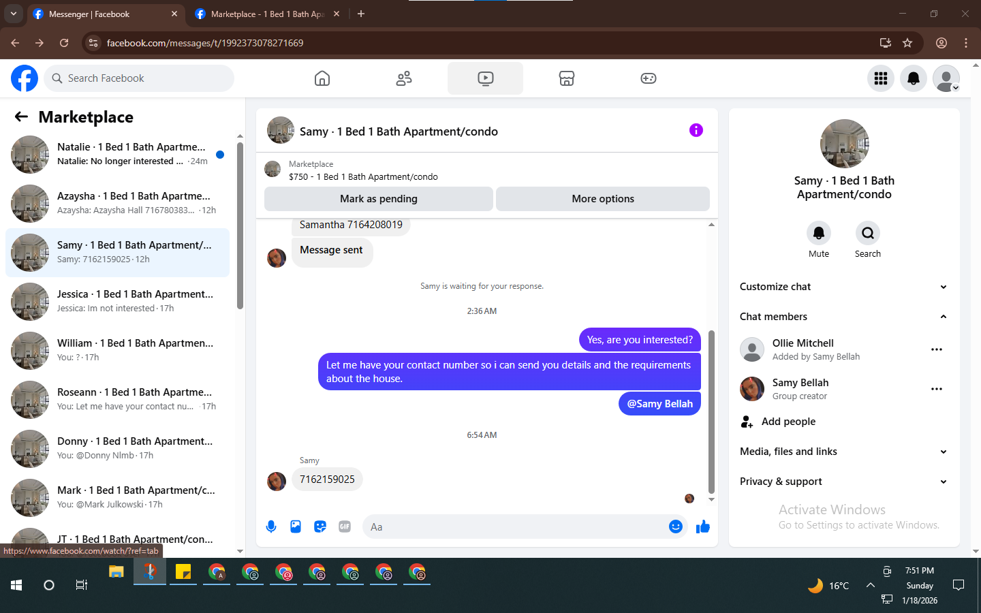Open a new browser tab
Screen dimensions: 981x613
tap(361, 14)
